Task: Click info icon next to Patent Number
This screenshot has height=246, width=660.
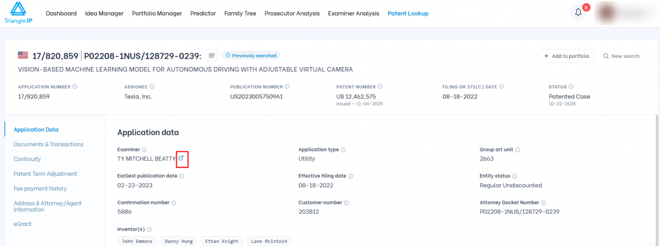Action: click(380, 87)
